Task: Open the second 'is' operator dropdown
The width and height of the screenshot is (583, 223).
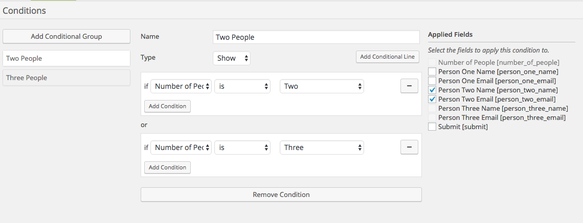Action: (x=242, y=147)
